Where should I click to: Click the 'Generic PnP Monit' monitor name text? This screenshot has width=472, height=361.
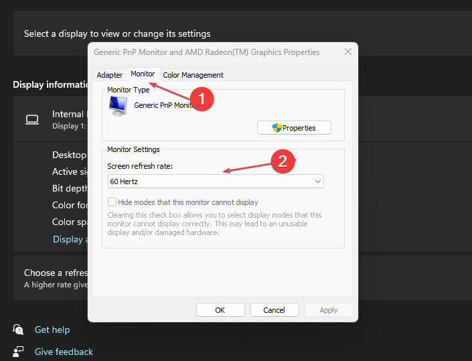point(163,105)
